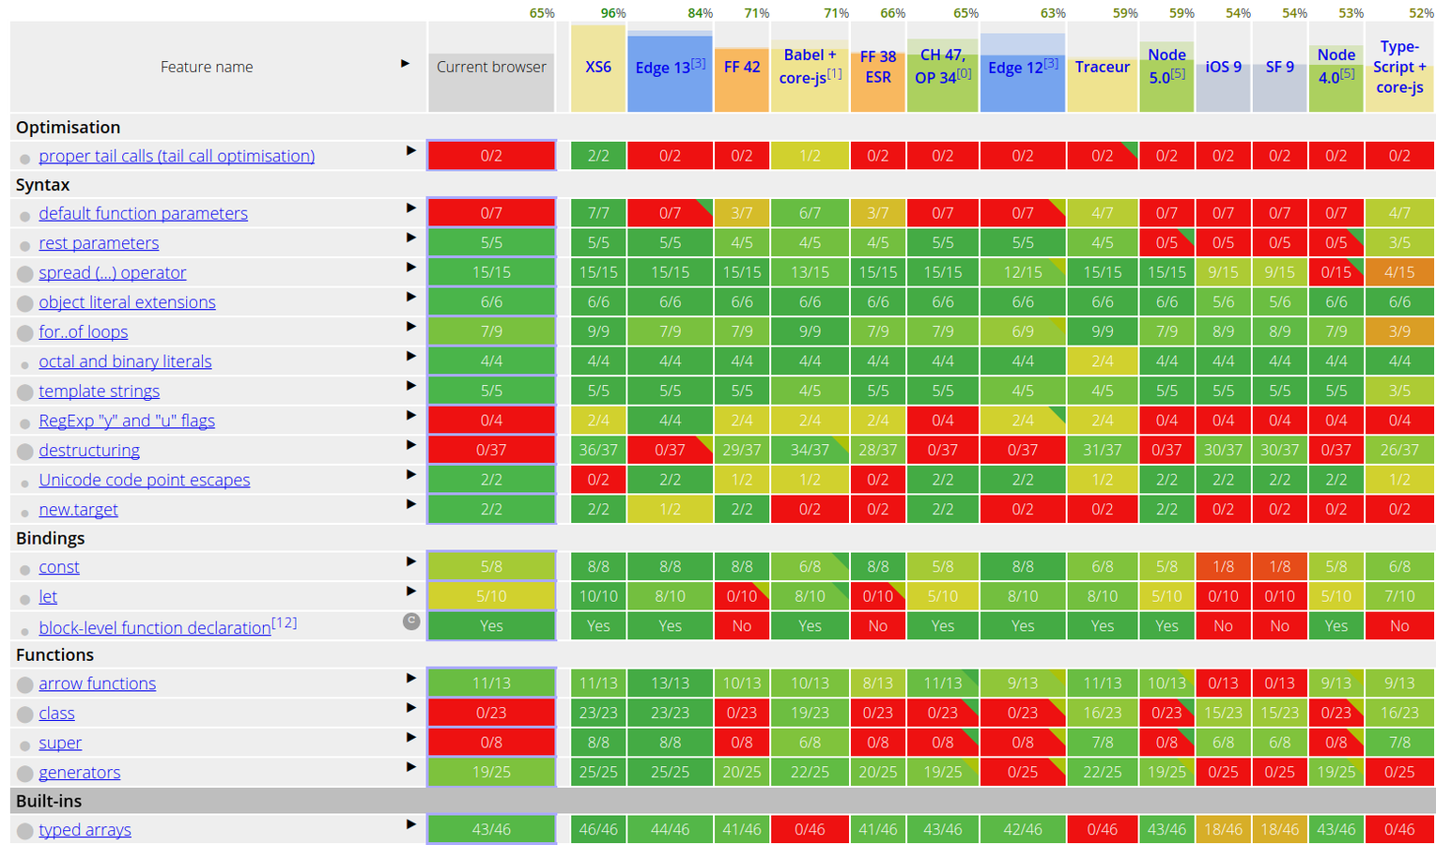
Task: Expand the destructuring row subtests
Action: click(x=410, y=444)
